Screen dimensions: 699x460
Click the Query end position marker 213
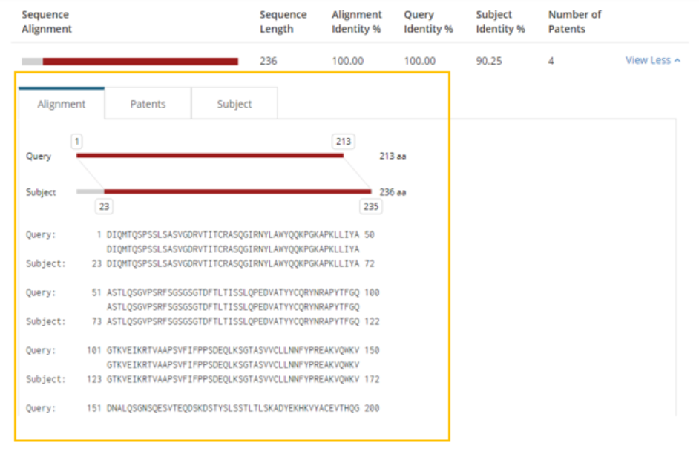[x=344, y=141]
